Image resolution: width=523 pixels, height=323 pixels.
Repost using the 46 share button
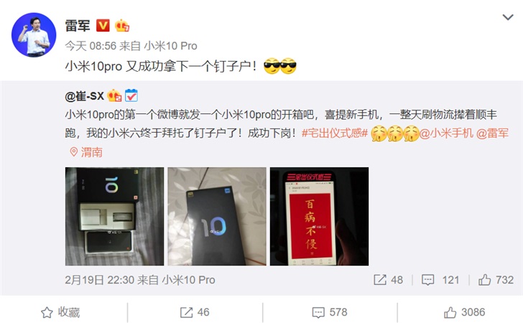click(195, 312)
